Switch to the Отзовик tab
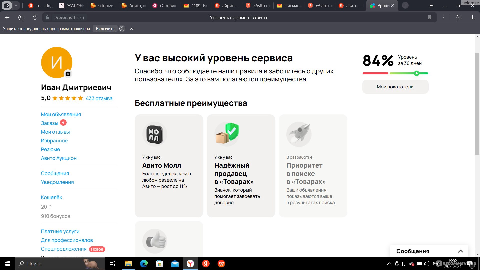The width and height of the screenshot is (480, 270). click(x=164, y=6)
